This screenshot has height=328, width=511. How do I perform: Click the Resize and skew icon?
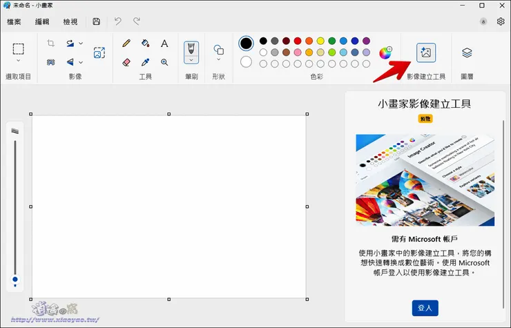pos(99,52)
